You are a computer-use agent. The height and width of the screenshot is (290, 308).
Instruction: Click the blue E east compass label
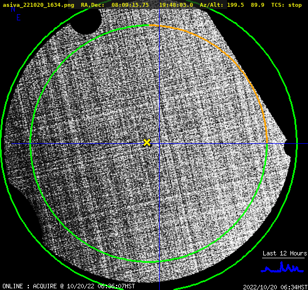pos(19,18)
